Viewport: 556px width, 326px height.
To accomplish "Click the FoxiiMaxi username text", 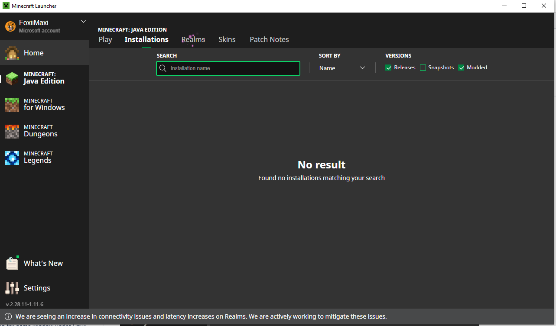I will (34, 23).
